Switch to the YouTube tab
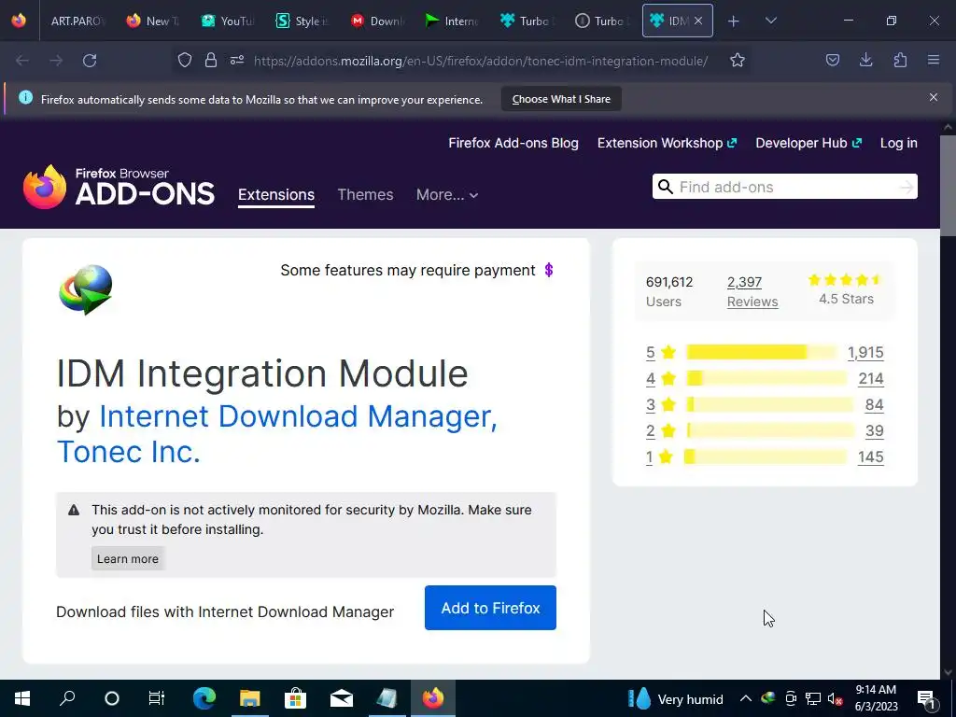This screenshot has height=717, width=956. point(228,21)
